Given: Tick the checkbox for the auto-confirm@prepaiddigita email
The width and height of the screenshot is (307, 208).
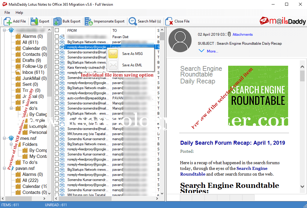Looking at the screenshot, I should pyautogui.click(x=57, y=98).
